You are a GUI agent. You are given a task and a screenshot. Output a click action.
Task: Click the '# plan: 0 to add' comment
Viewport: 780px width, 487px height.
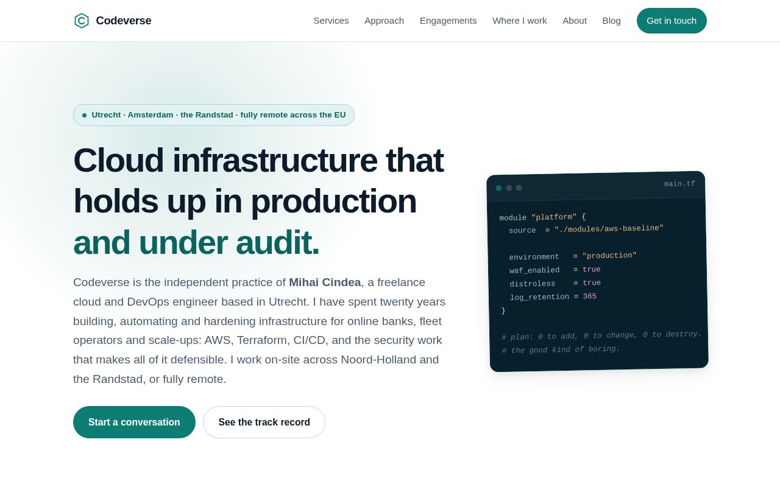click(601, 335)
